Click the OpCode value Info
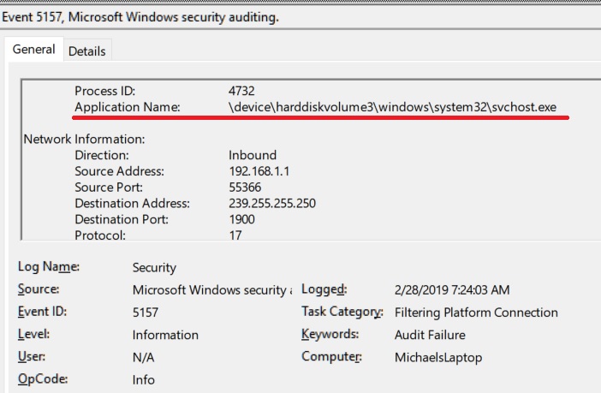Image resolution: width=601 pixels, height=393 pixels. coord(144,380)
